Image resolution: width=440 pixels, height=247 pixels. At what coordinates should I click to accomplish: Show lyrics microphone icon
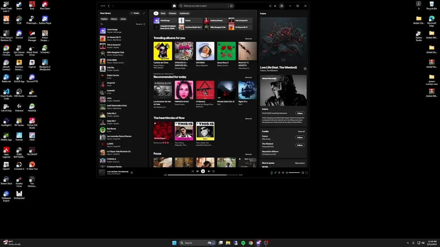point(275,173)
